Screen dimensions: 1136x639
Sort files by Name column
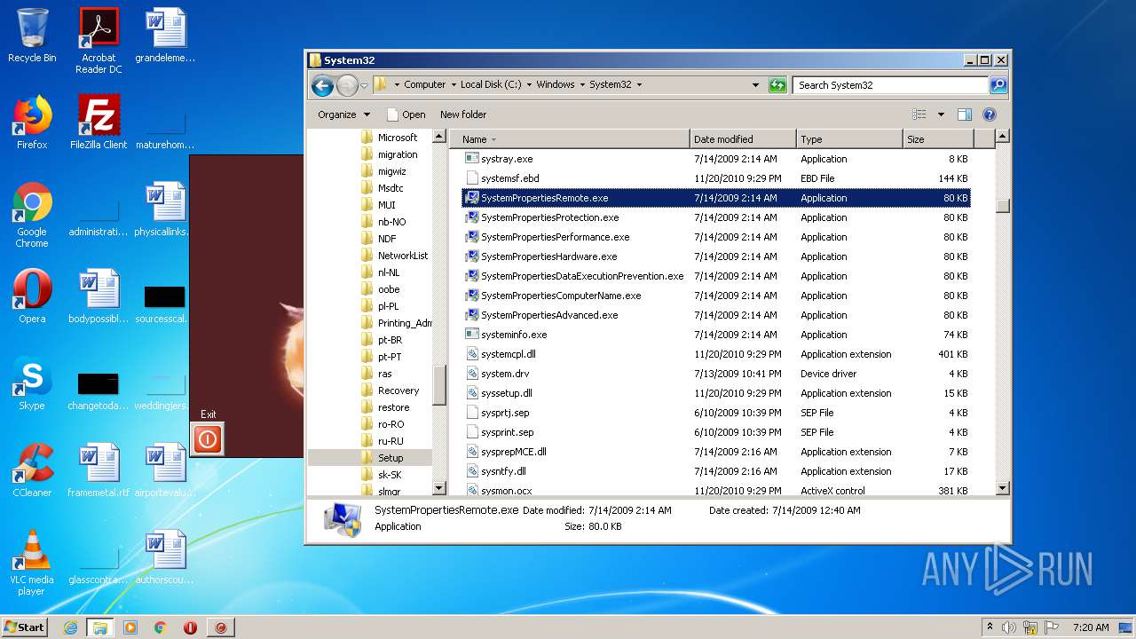[570, 139]
